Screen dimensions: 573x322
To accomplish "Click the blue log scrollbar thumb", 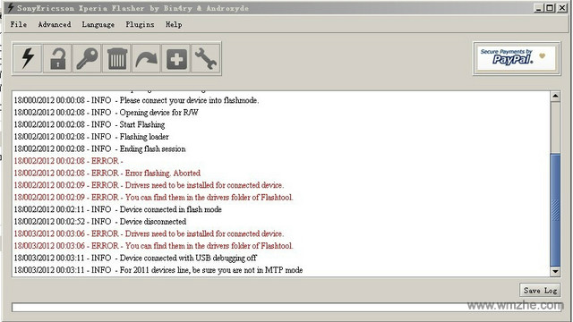I will pos(555,210).
